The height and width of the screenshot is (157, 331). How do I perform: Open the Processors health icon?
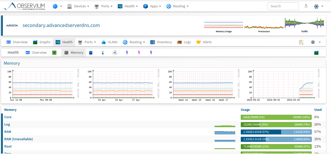[x=54, y=53]
